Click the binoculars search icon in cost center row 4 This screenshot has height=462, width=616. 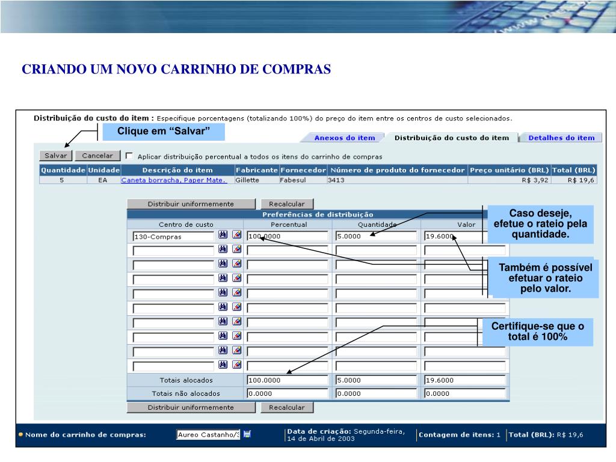pyautogui.click(x=223, y=278)
